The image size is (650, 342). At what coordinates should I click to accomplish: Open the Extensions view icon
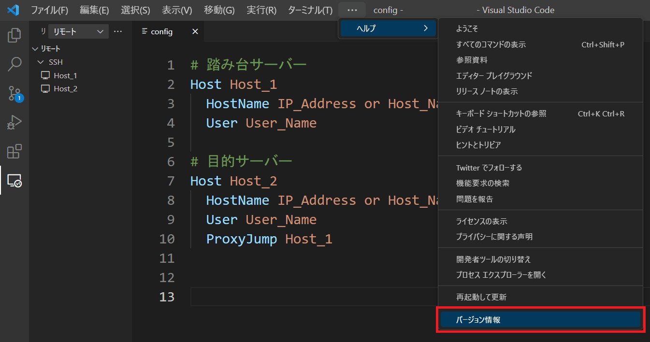(x=14, y=152)
